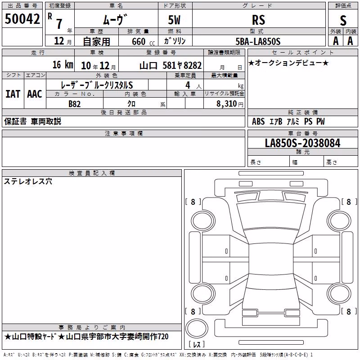Click the 注意事項欄 notes field
360x360 pixels.
point(123,152)
